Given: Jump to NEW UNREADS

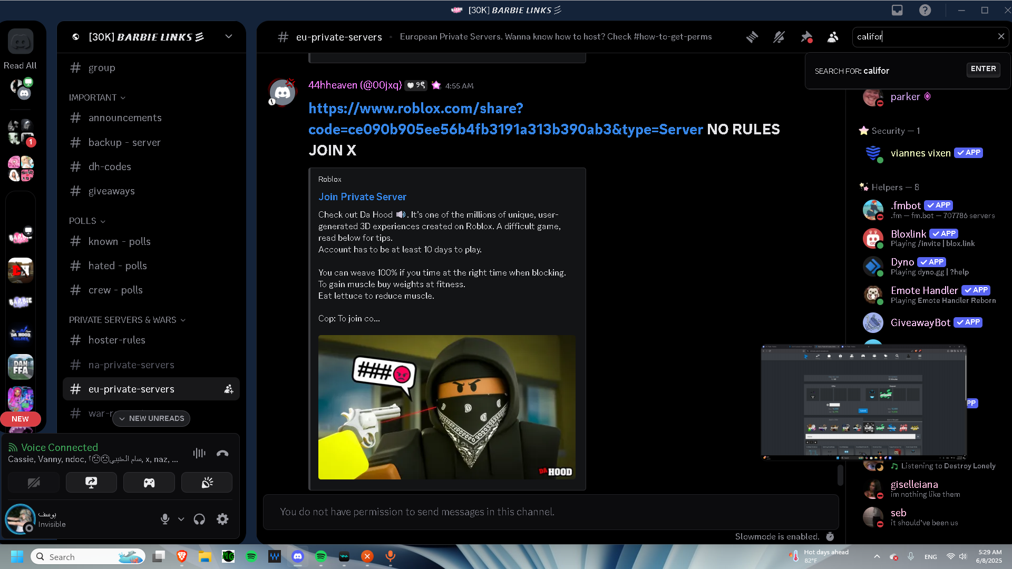Looking at the screenshot, I should click(151, 418).
